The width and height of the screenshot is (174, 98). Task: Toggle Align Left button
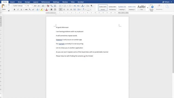(x=61, y=10)
